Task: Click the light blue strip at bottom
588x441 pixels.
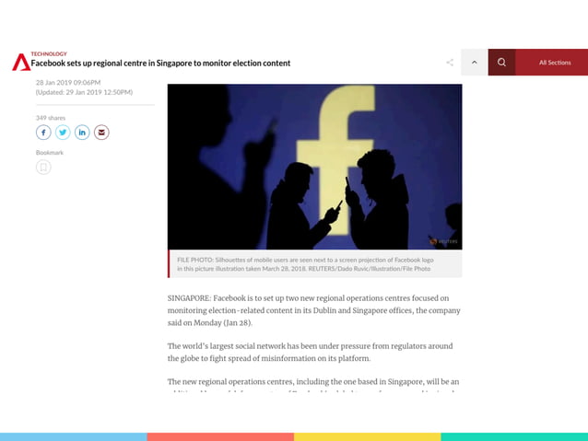Action: click(74, 437)
